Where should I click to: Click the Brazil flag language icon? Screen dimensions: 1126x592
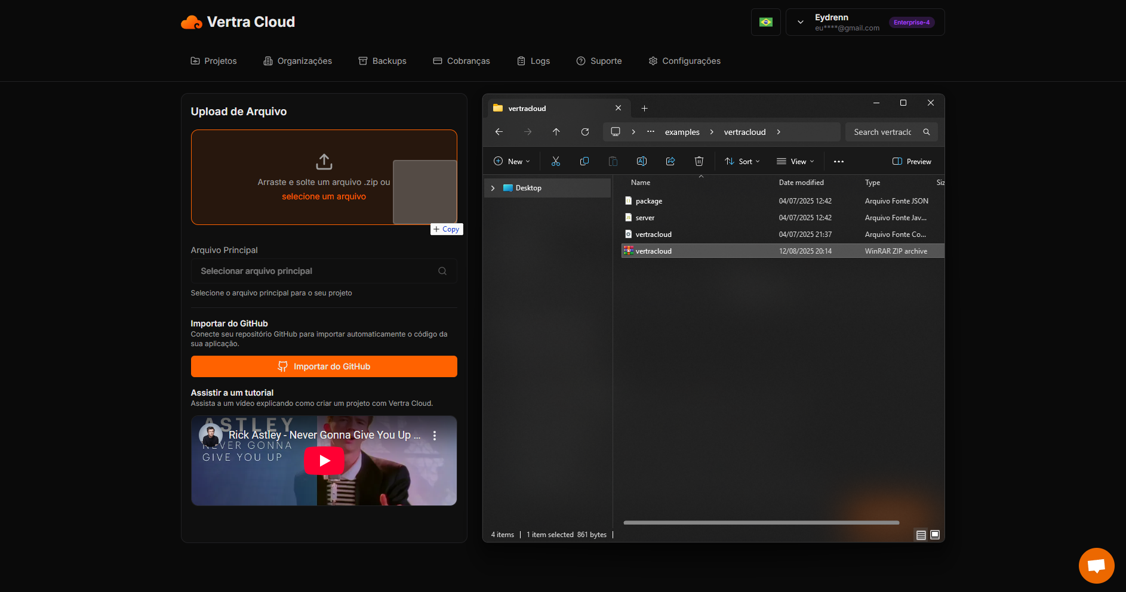pos(765,21)
